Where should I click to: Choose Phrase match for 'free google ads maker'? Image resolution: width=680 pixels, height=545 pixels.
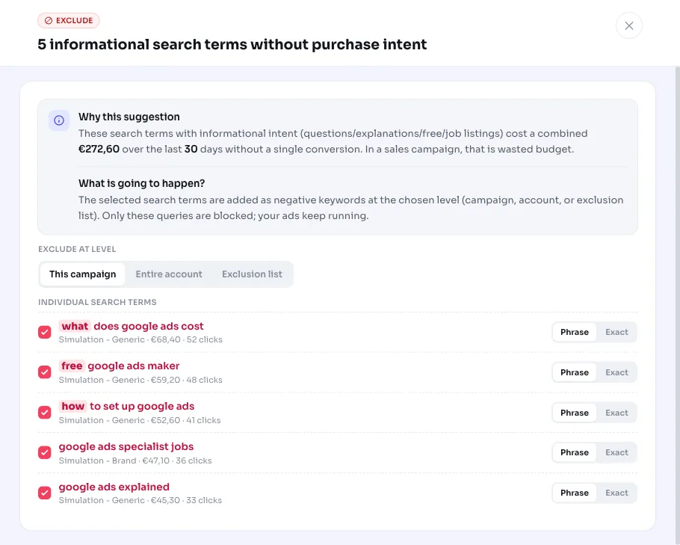tap(574, 372)
